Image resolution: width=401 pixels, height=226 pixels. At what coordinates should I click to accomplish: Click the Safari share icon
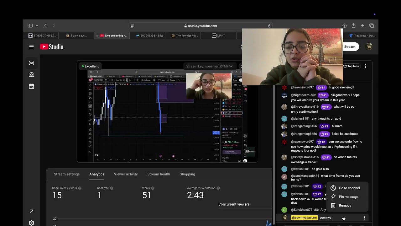coord(353,26)
